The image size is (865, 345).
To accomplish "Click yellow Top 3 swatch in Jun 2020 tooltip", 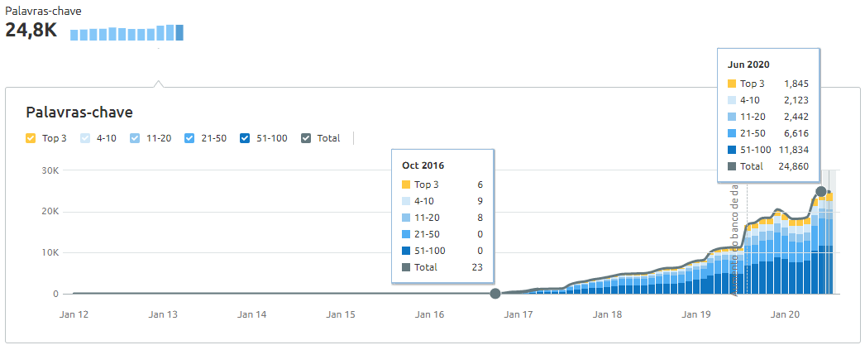I will [732, 84].
